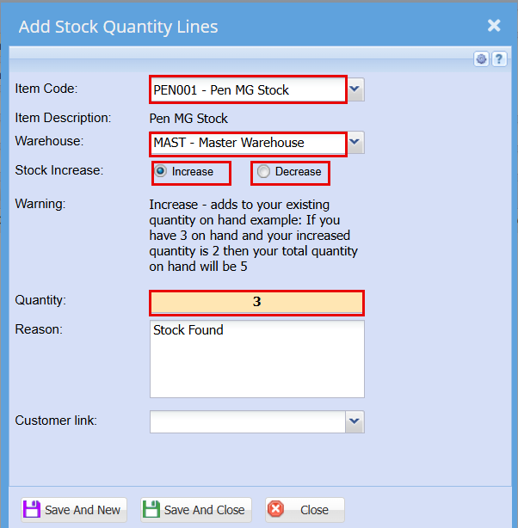This screenshot has height=528, width=518.
Task: Select the Decrease radio button
Action: coord(263,171)
